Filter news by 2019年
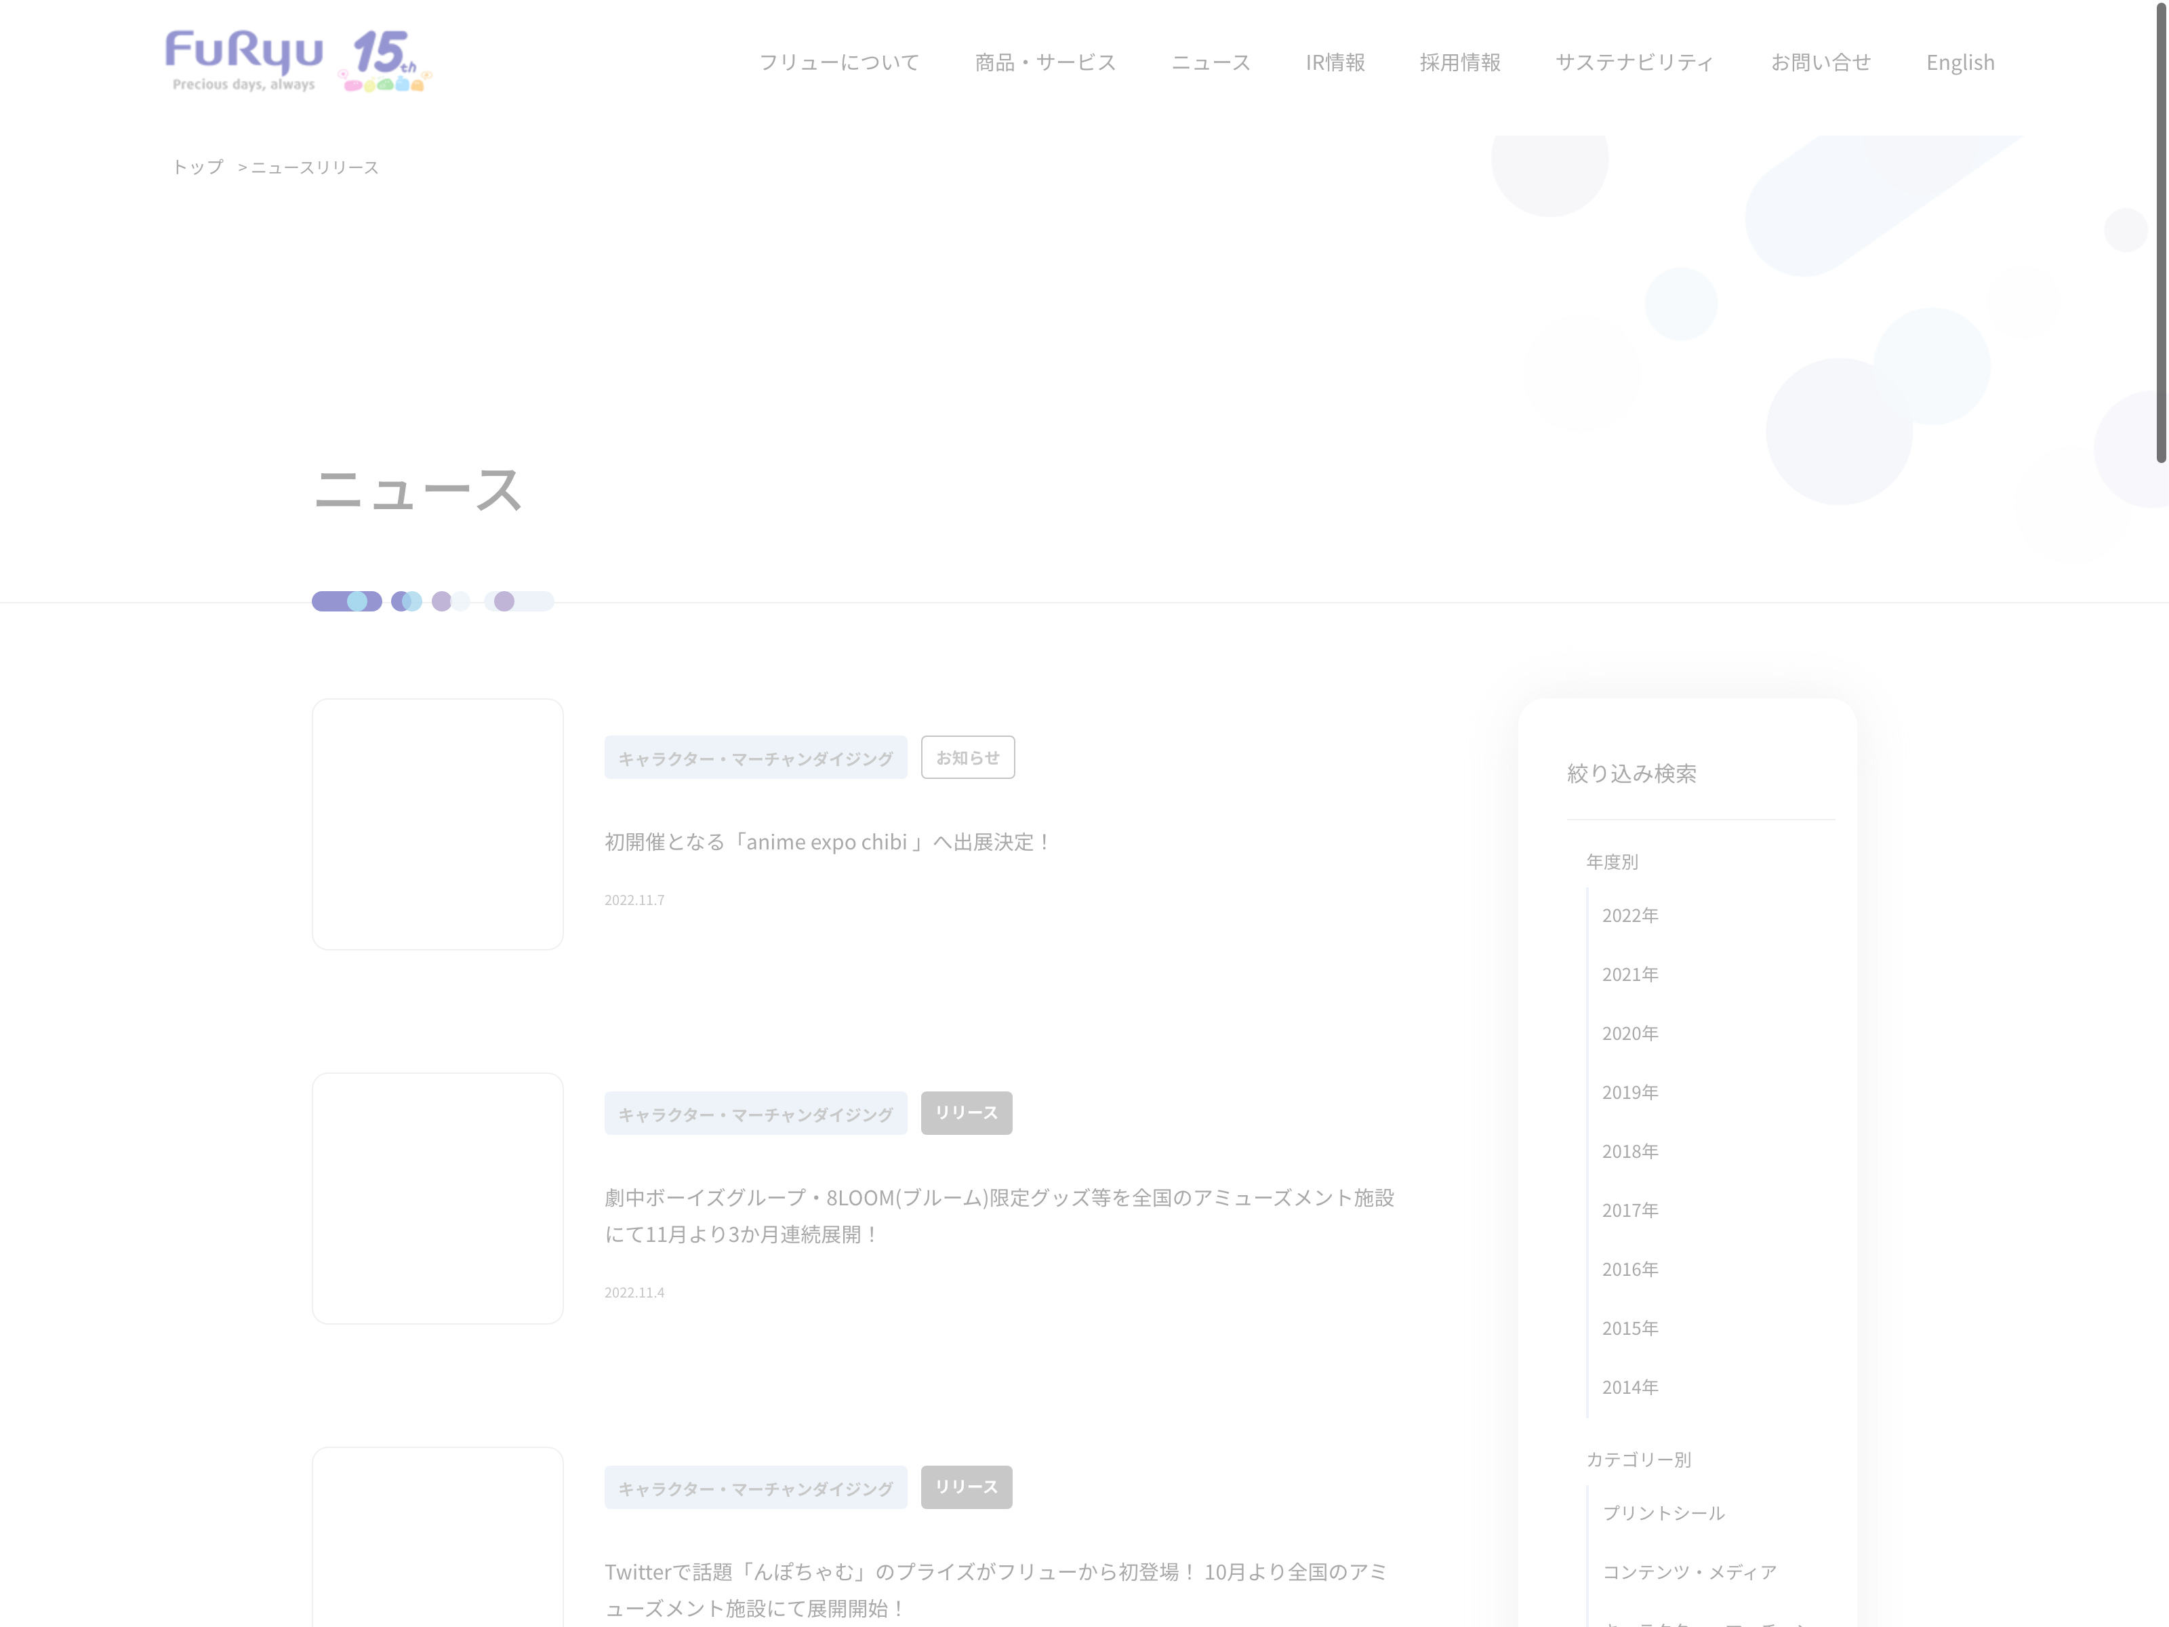This screenshot has width=2169, height=1627. [1629, 1093]
